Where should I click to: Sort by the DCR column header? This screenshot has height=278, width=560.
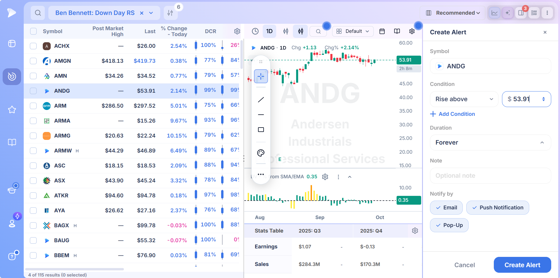tap(210, 31)
